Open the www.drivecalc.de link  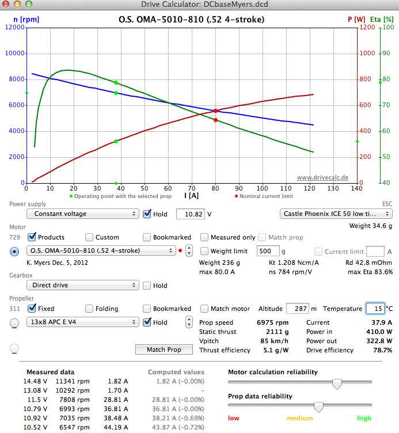322,177
